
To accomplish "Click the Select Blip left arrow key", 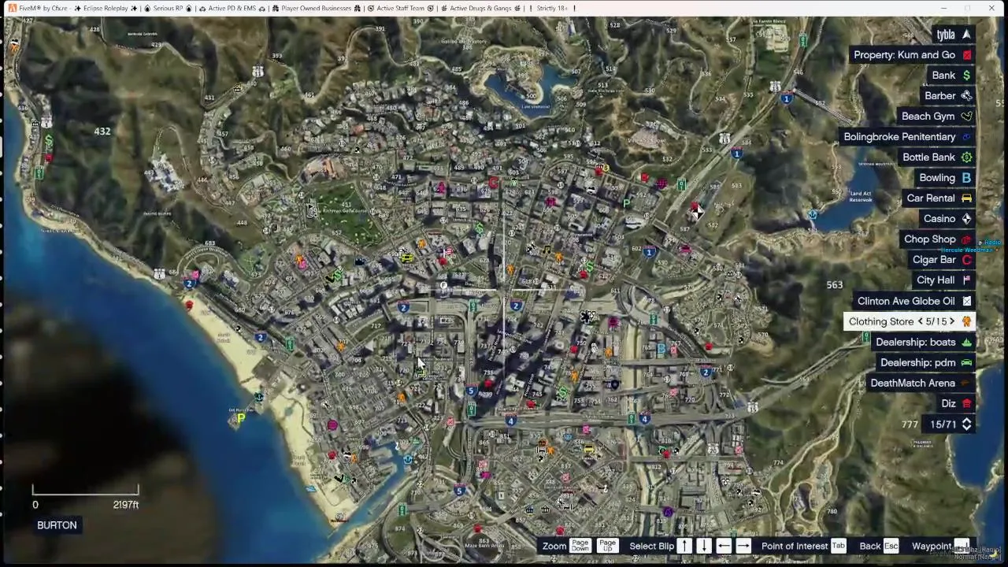I will (724, 546).
